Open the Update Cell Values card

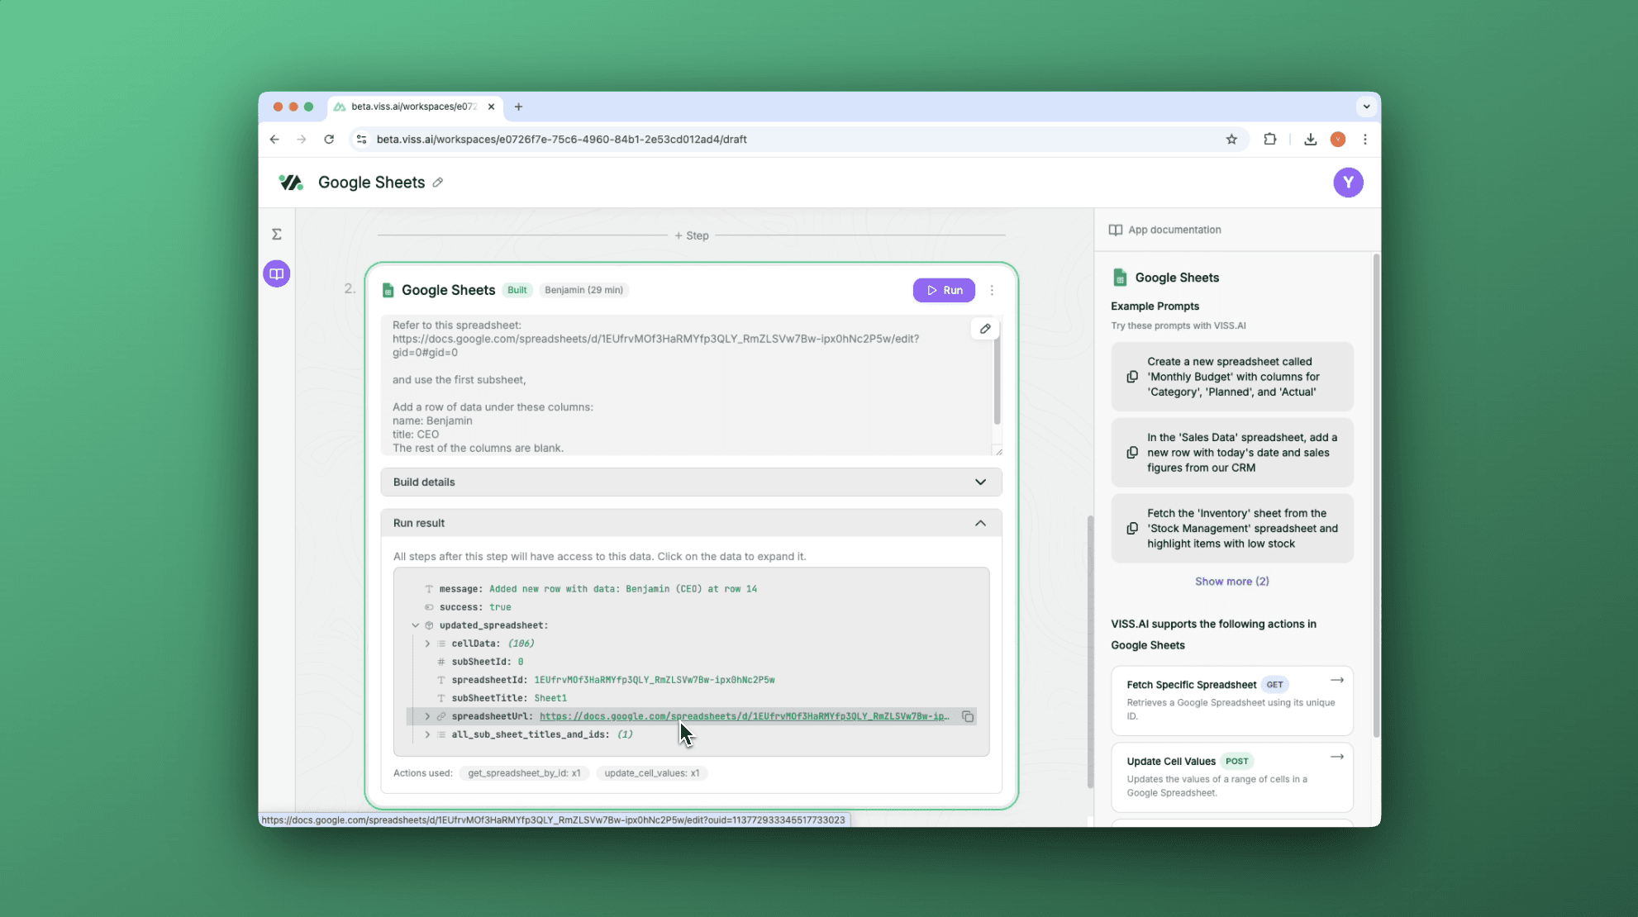point(1231,777)
